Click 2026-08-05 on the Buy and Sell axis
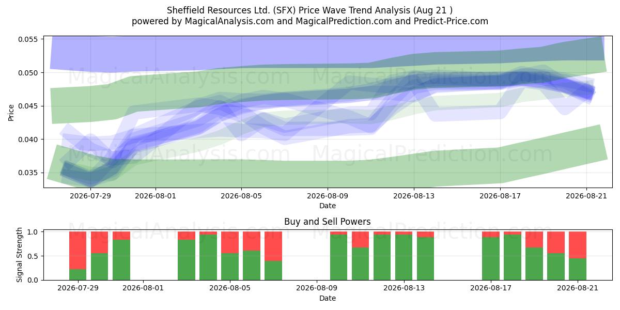Viewport: 620px width, 310px height. pyautogui.click(x=230, y=289)
